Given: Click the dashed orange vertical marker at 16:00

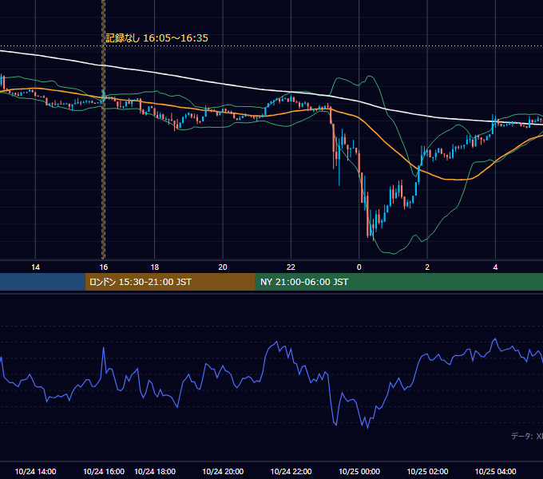Looking at the screenshot, I should point(103,129).
